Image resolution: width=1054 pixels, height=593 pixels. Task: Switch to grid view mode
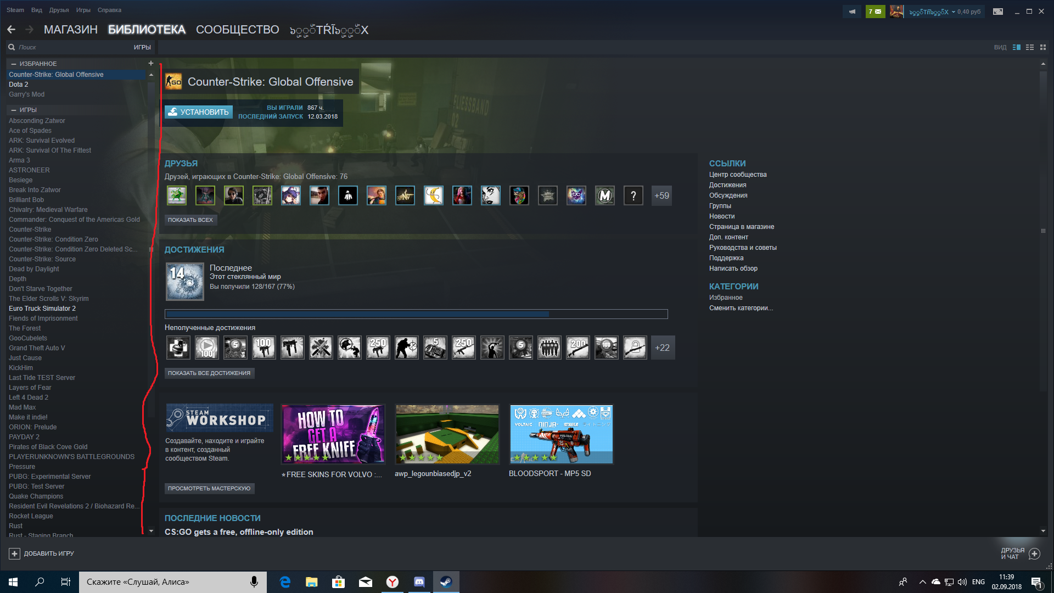pyautogui.click(x=1043, y=47)
